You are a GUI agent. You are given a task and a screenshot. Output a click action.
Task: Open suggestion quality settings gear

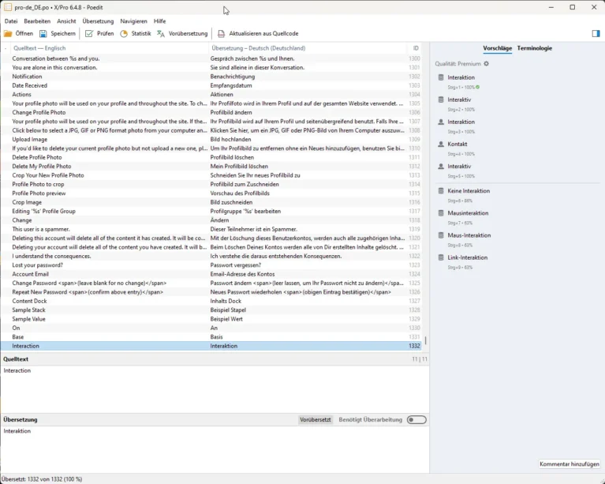486,64
